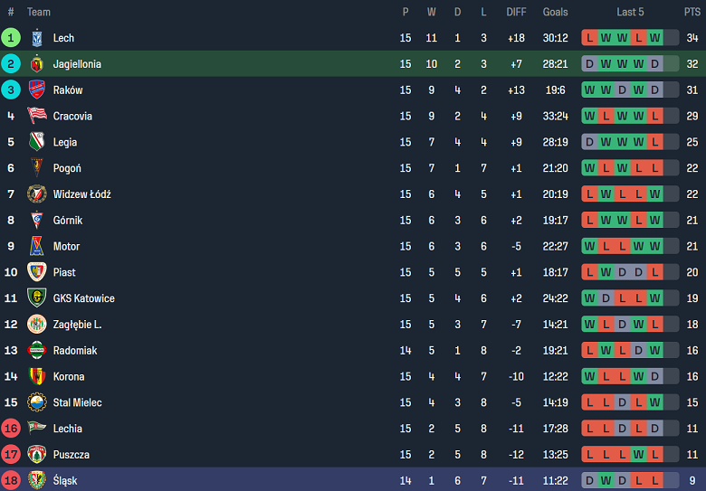This screenshot has width=706, height=491.
Task: Click the Korona club crest
Action: point(37,376)
